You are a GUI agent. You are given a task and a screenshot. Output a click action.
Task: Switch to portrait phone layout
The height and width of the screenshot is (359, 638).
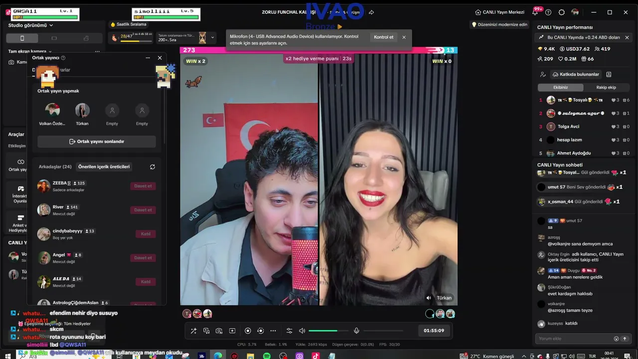pyautogui.click(x=22, y=38)
